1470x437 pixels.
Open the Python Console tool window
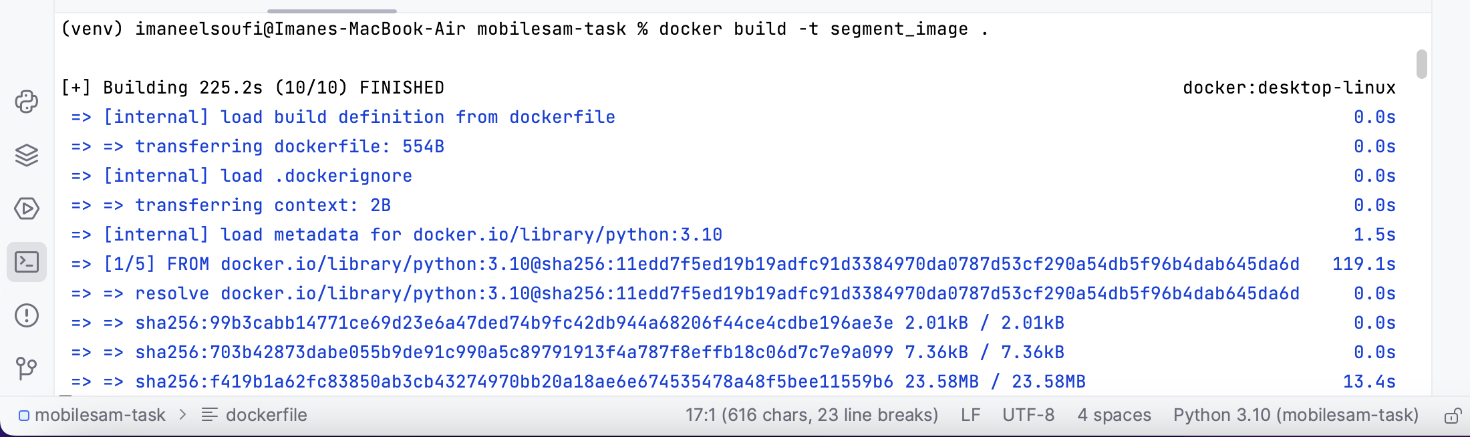[x=27, y=102]
